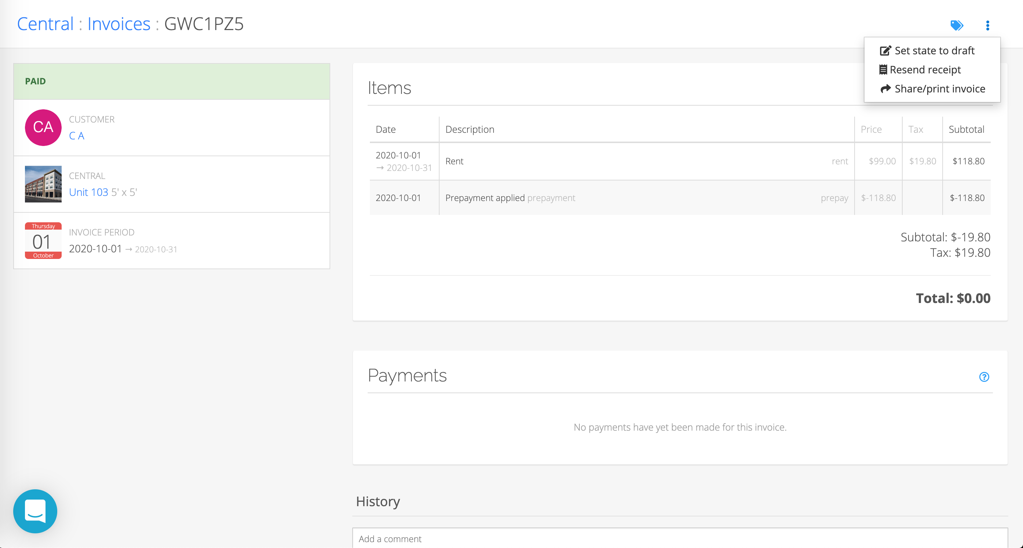This screenshot has width=1023, height=548.
Task: Click the pencil edit icon beside draft
Action: 885,50
